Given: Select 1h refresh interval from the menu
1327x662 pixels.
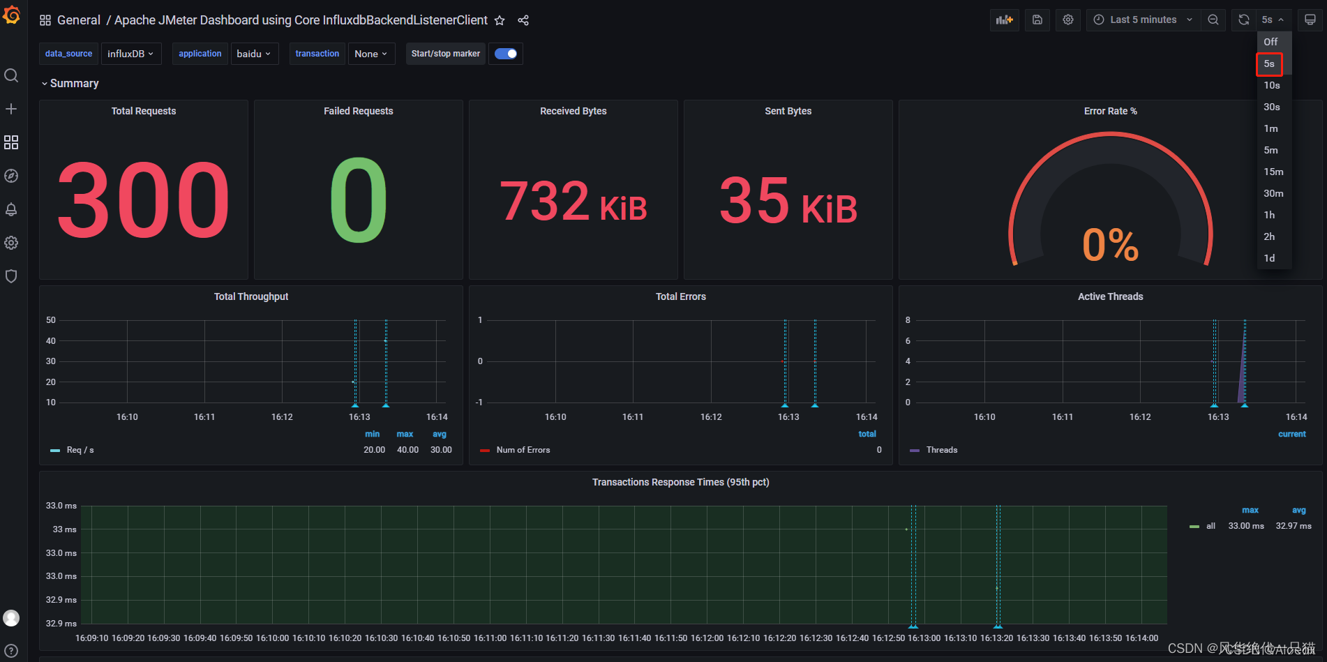Looking at the screenshot, I should click(1270, 215).
